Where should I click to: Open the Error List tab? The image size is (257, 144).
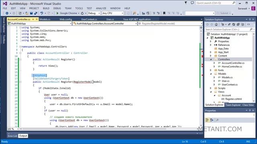tap(12, 136)
